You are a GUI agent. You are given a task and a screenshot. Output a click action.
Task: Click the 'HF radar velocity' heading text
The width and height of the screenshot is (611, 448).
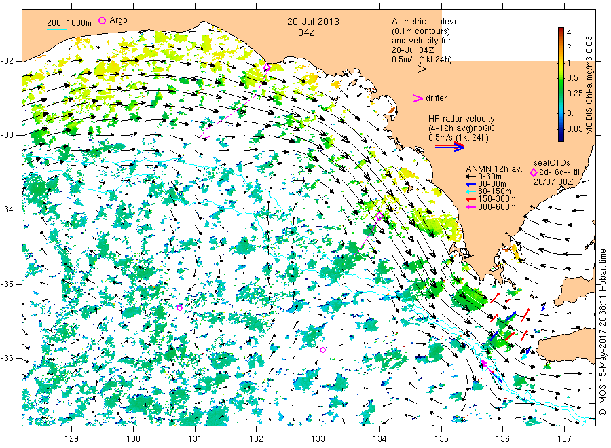[x=462, y=119]
